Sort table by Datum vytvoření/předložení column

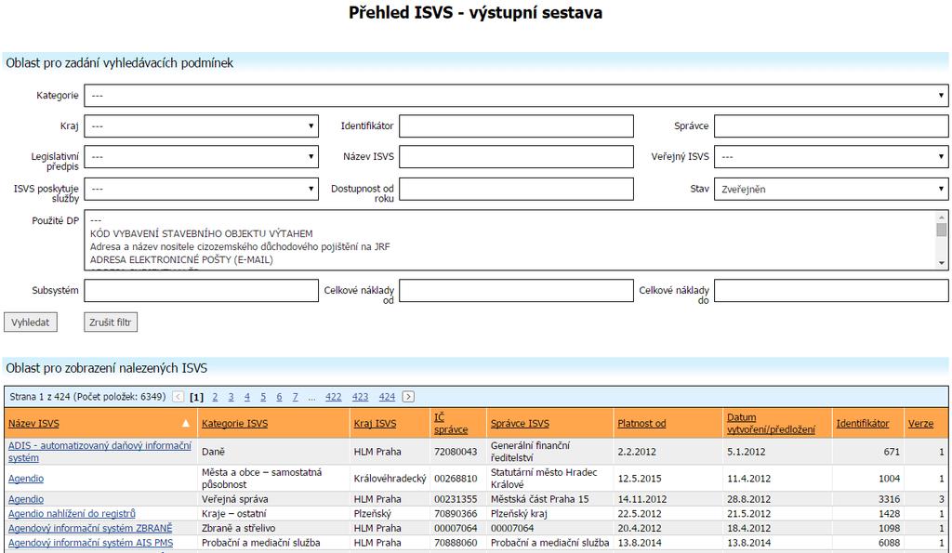pos(771,423)
